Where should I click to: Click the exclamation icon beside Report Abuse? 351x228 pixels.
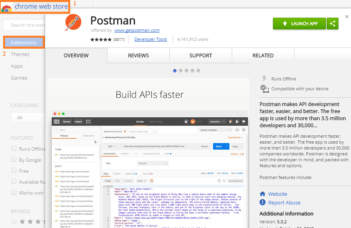tap(262, 202)
